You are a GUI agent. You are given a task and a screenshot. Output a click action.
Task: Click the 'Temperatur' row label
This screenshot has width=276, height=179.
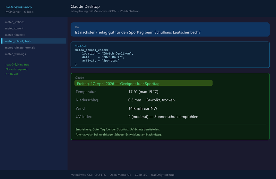pos(86,92)
